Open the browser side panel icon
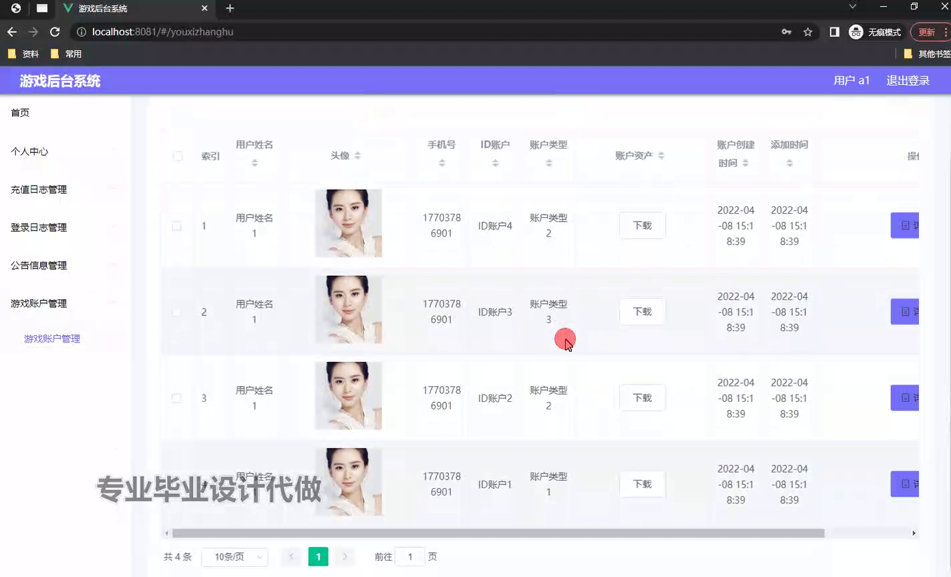 [834, 32]
